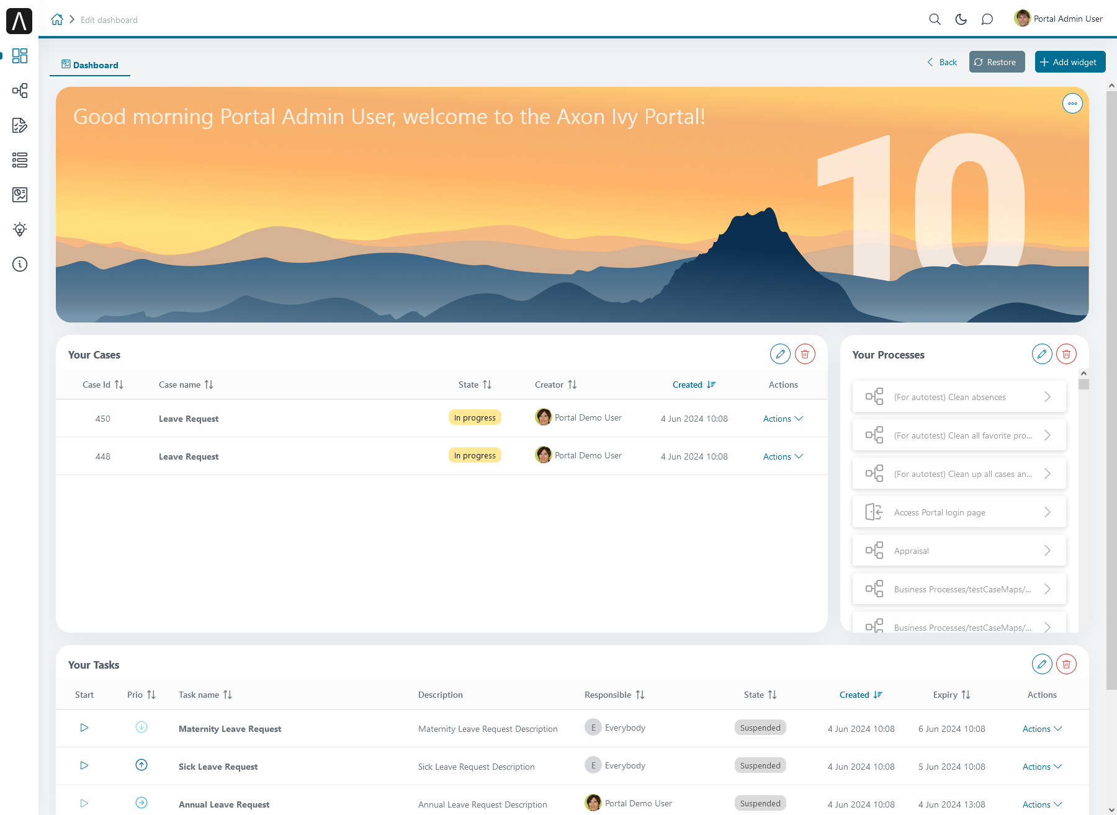
Task: Open the Processes sidebar icon
Action: 20,91
